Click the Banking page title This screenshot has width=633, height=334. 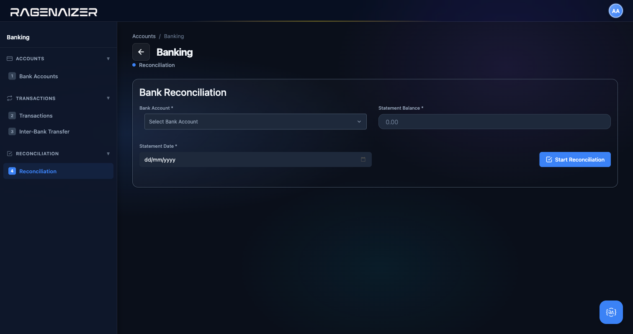[175, 52]
